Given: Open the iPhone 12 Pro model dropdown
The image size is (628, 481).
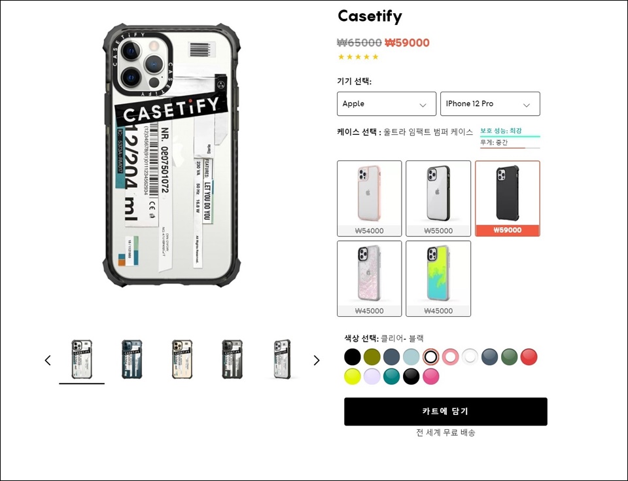Looking at the screenshot, I should pyautogui.click(x=490, y=104).
